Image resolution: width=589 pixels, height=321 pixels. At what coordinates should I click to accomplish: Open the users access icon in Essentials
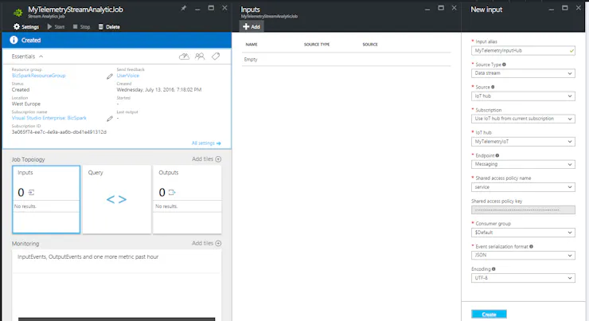200,57
